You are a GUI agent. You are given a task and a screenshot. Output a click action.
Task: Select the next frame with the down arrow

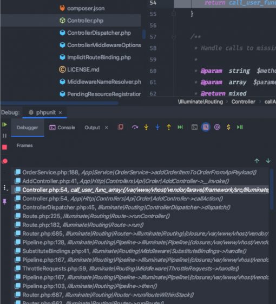point(268,161)
